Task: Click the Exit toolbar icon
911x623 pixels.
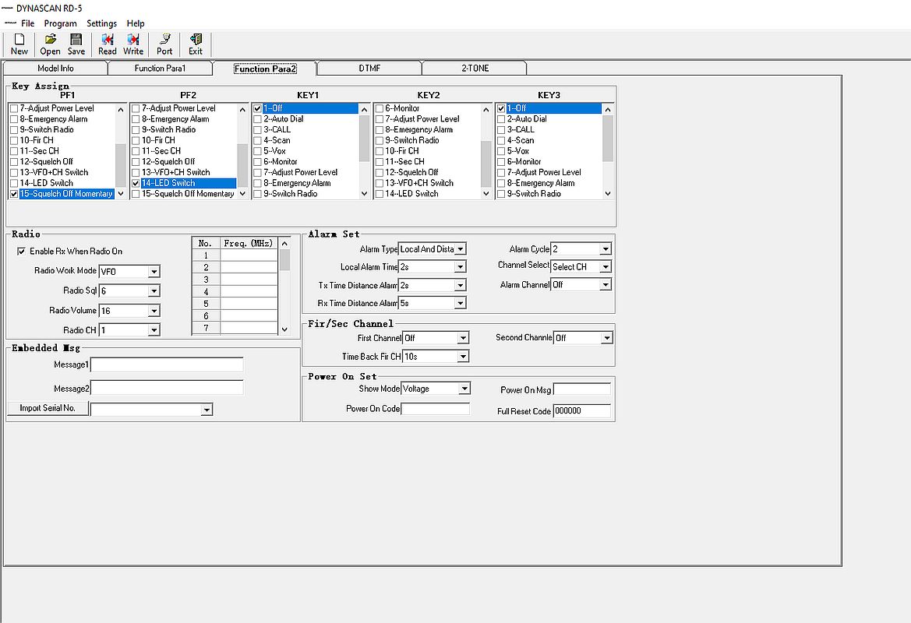Action: point(195,44)
